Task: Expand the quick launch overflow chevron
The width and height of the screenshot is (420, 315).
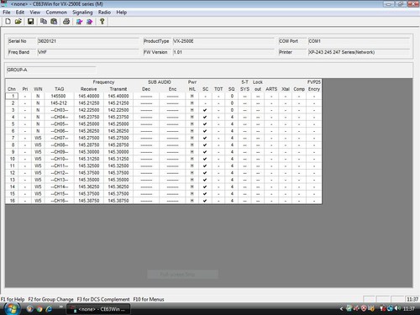Action: click(60, 307)
